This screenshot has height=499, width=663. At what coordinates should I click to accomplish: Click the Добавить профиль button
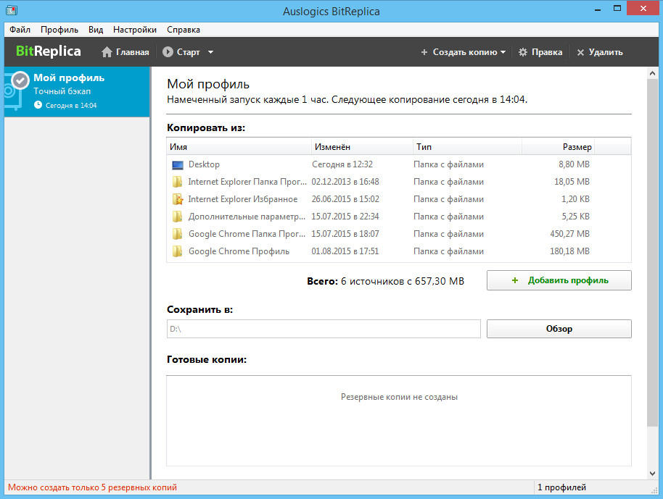pos(559,280)
